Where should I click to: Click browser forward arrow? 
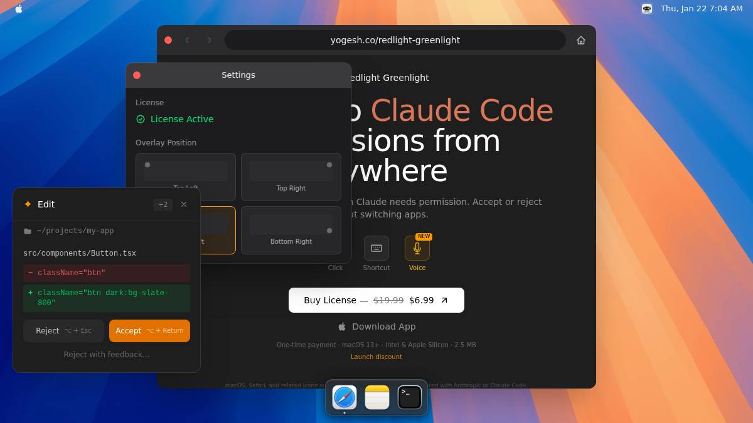coord(210,40)
